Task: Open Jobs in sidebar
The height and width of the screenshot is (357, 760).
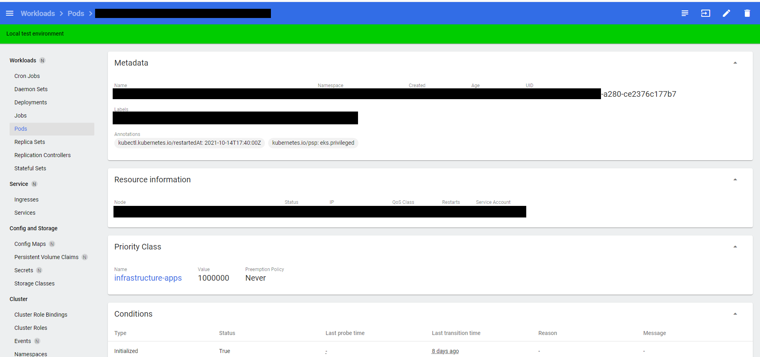Action: click(x=20, y=116)
